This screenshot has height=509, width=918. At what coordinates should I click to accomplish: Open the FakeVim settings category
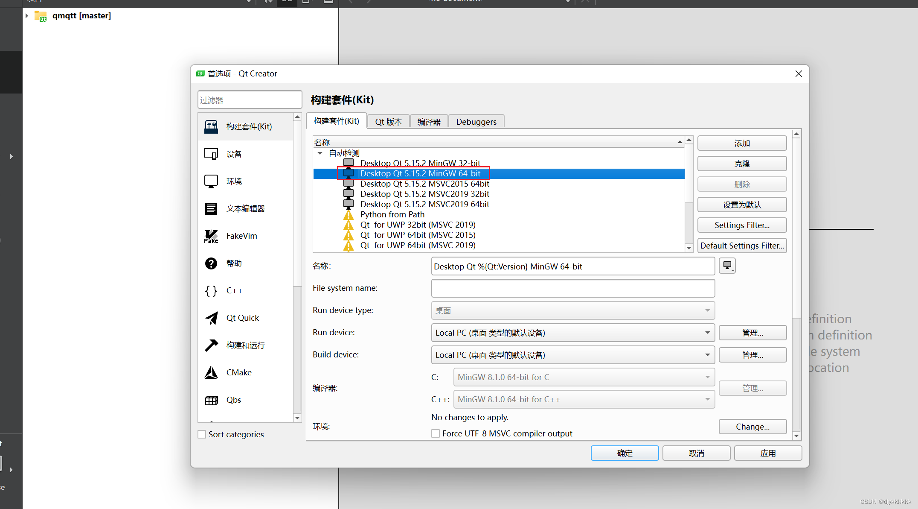pos(241,236)
